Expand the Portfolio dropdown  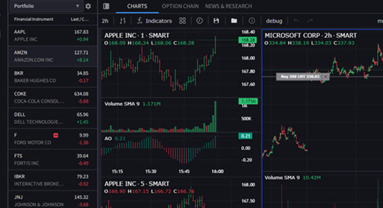pos(46,6)
